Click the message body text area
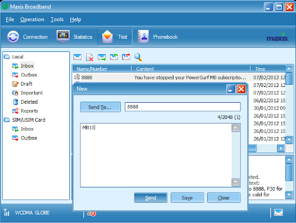 pyautogui.click(x=156, y=155)
